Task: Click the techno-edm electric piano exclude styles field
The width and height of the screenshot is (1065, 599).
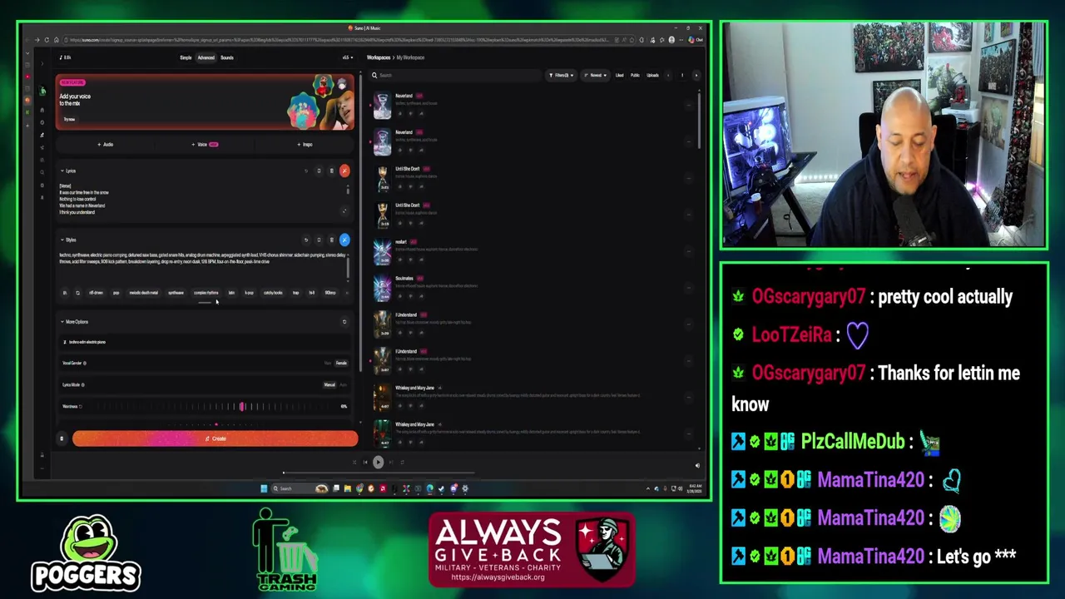Action: click(x=204, y=343)
